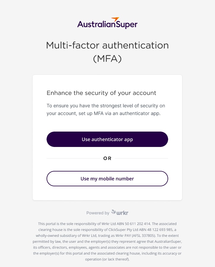Click the MFA setup instruction text

coord(106,109)
